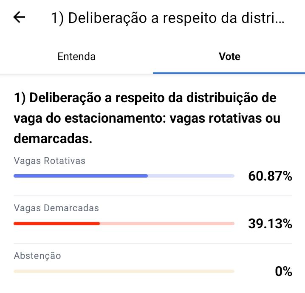Click the word 'demarcadas.' in the question
The width and height of the screenshot is (305, 293).
click(x=53, y=139)
